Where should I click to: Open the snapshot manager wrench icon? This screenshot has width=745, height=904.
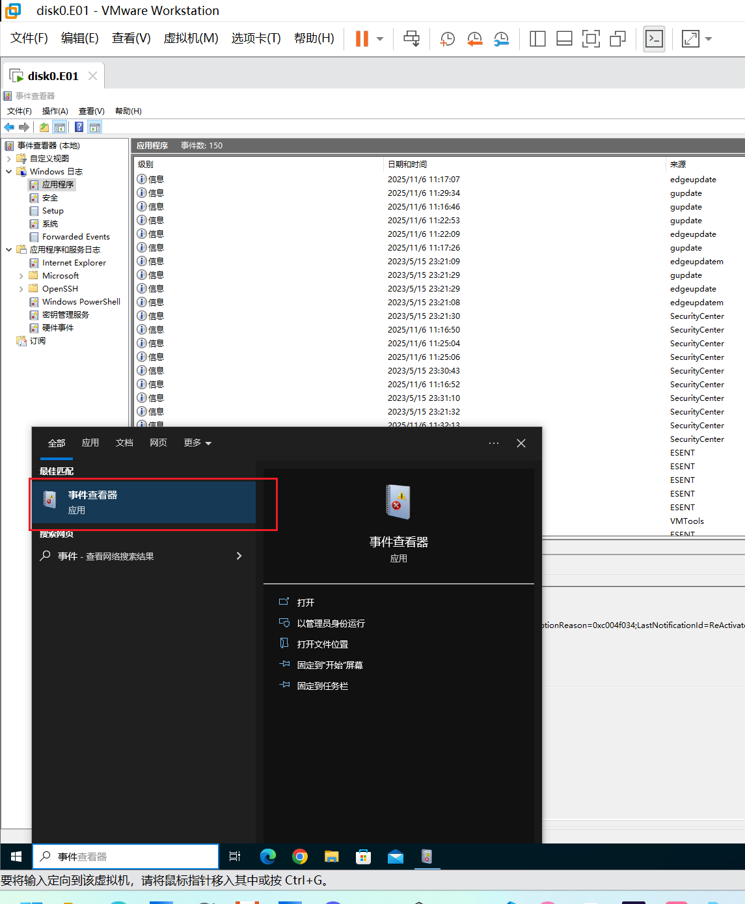[501, 39]
